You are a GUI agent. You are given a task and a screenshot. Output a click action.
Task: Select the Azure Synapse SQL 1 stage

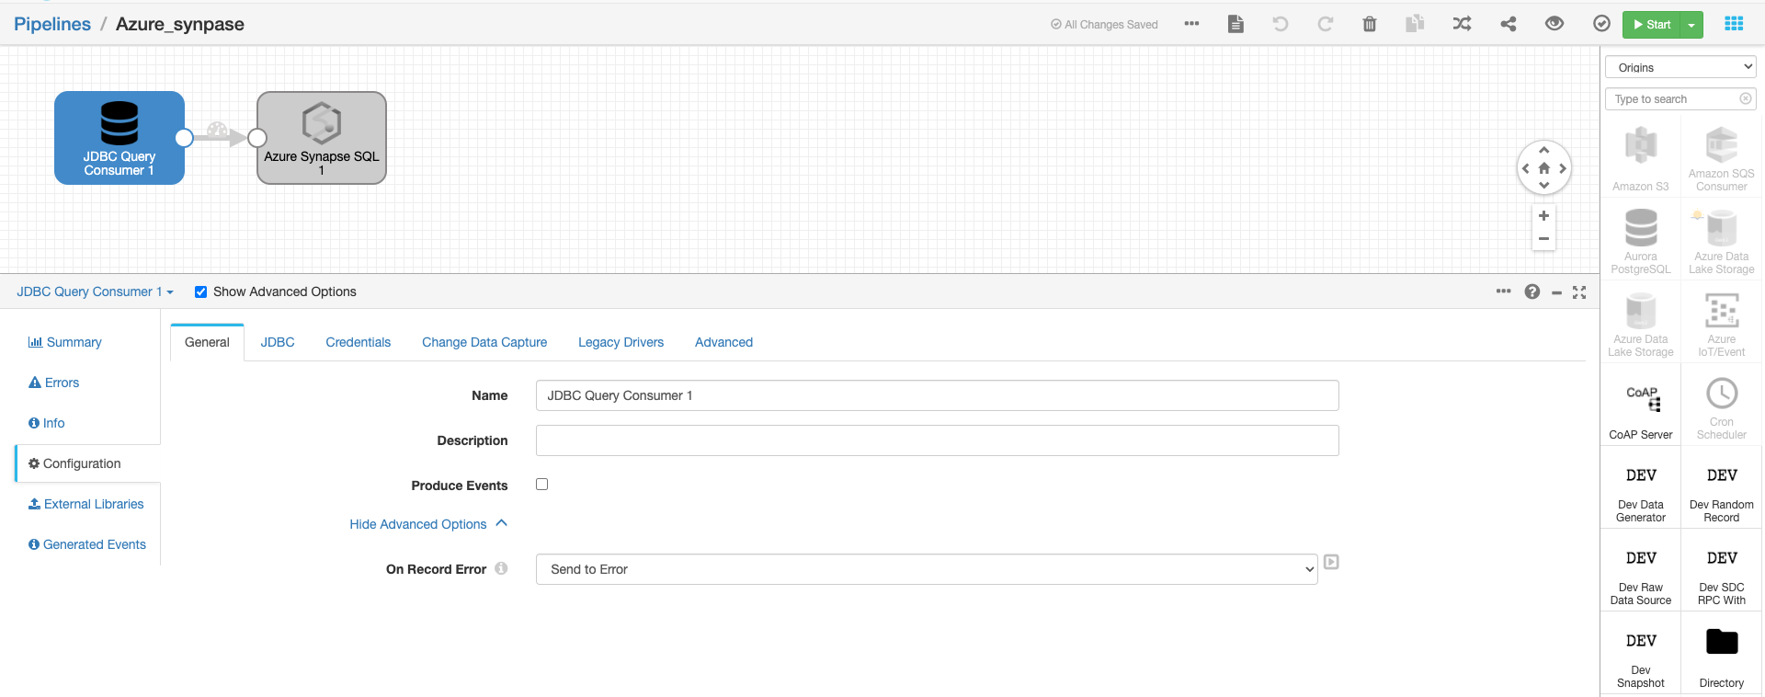[x=322, y=138]
